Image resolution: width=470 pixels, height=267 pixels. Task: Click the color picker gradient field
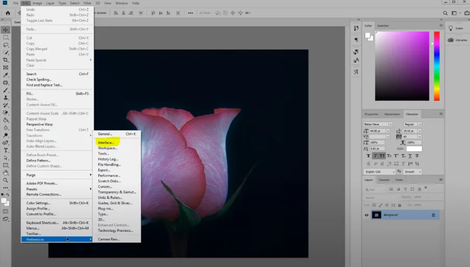pyautogui.click(x=402, y=66)
